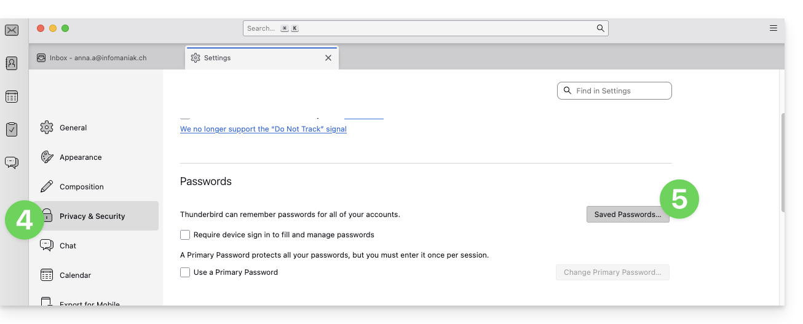
Task: Open the Calendar space icon
Action: 12,97
